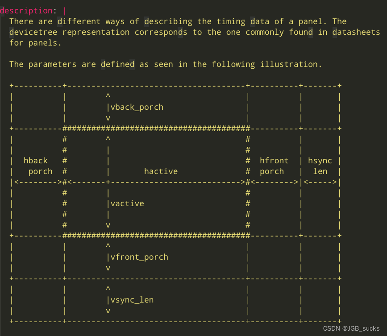
Task: Click on the "vfront_porch" label
Action: (139, 257)
